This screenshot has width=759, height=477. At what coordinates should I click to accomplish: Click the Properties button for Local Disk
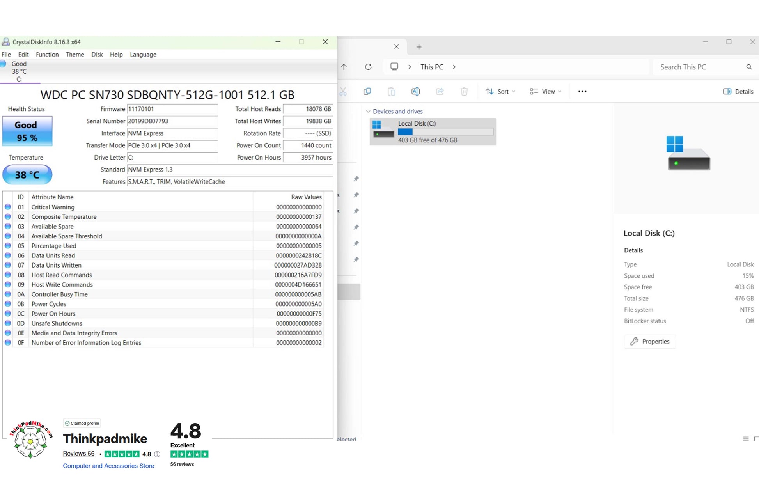[x=650, y=341]
